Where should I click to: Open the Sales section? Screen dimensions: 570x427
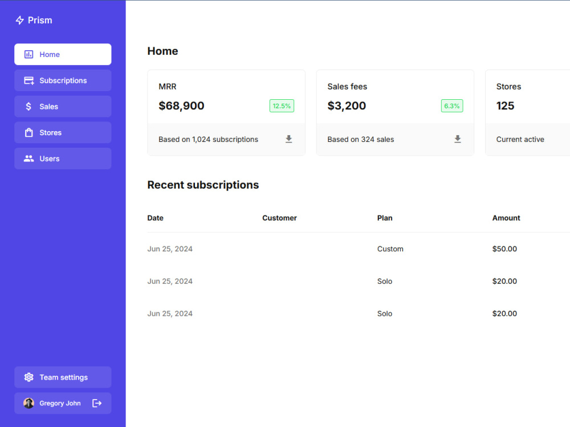(63, 107)
